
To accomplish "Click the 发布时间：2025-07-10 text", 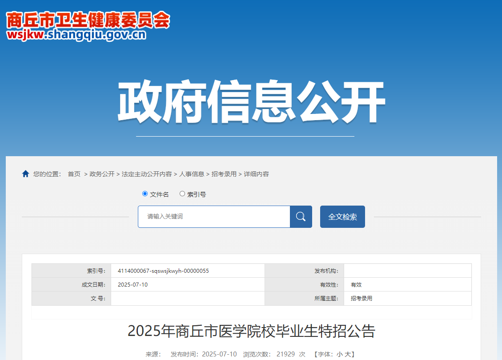I will 204,354.
